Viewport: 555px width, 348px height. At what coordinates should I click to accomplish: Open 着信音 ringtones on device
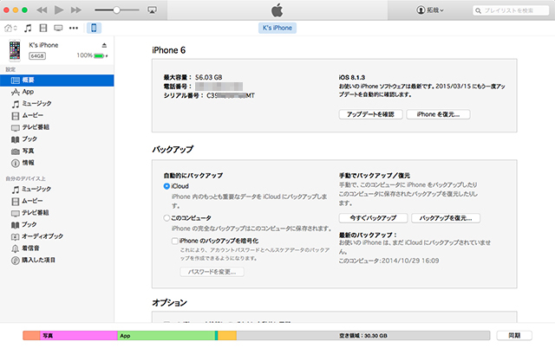point(57,248)
